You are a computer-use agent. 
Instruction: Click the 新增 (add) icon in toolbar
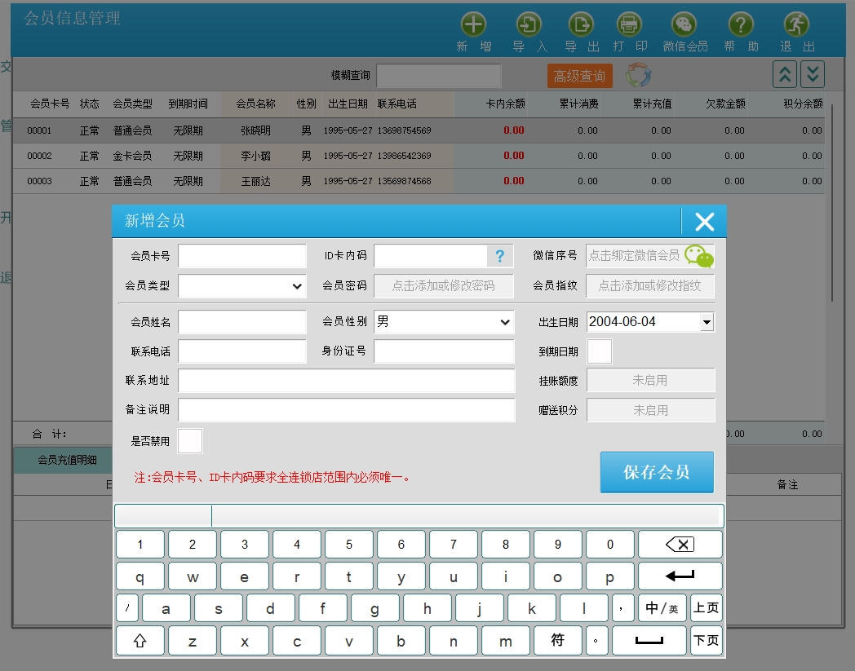pos(473,24)
